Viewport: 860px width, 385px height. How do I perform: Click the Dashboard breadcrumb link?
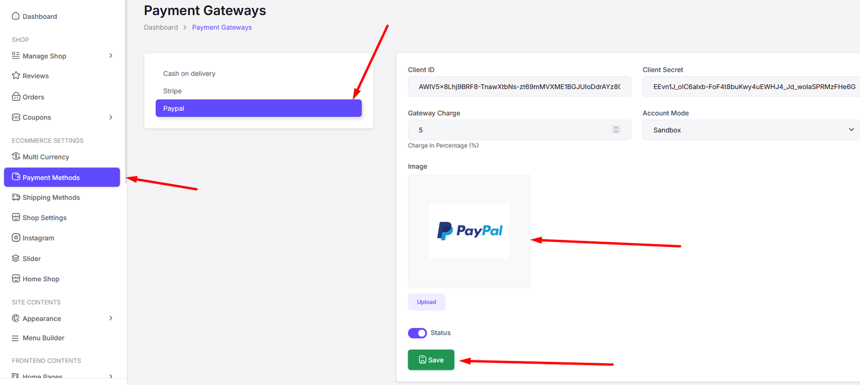click(161, 27)
